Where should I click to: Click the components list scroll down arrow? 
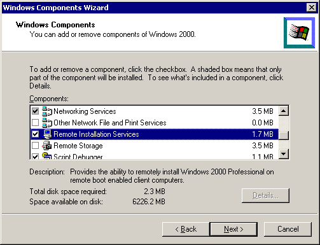pos(284,154)
